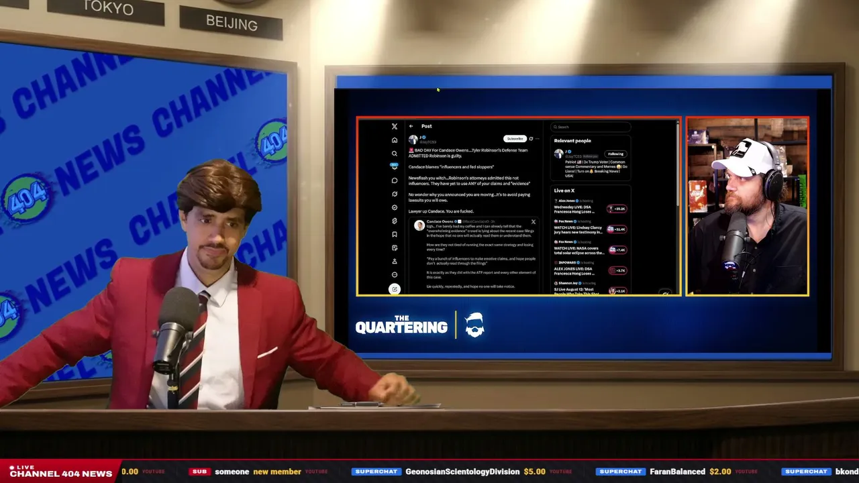Open the Home feed icon

[x=395, y=140]
